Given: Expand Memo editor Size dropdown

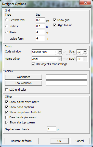Looking at the screenshot, I should [x=85, y=59].
